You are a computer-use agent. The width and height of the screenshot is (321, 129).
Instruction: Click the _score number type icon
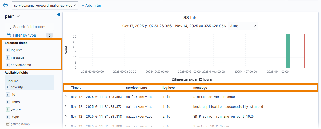pyautogui.click(x=7, y=109)
